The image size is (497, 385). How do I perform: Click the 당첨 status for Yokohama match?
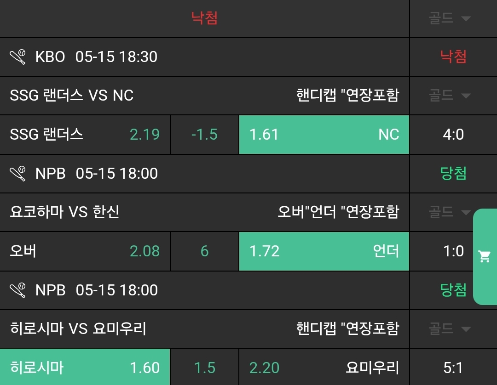[x=453, y=174]
